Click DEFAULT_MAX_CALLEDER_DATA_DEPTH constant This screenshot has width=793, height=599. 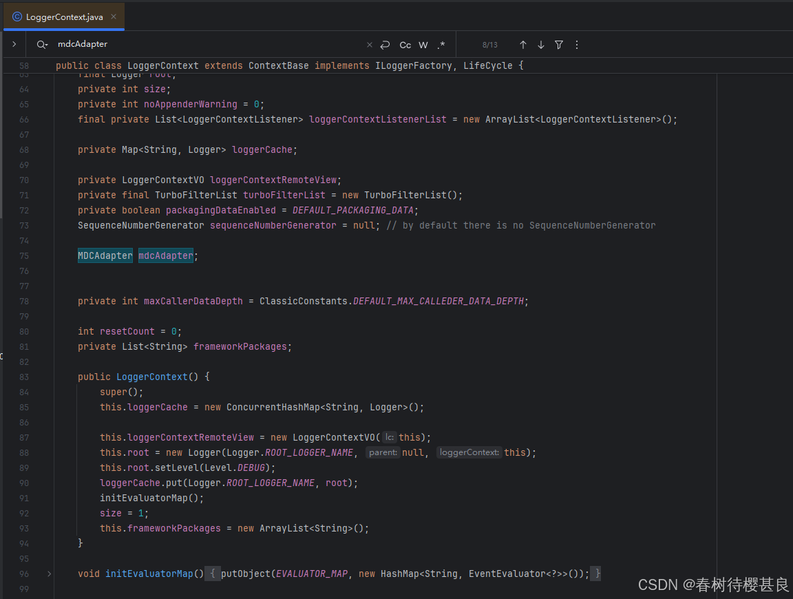click(438, 301)
